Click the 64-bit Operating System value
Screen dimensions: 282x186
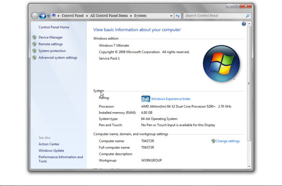click(159, 119)
